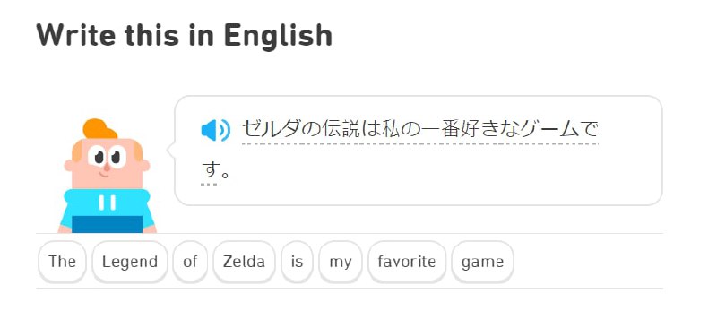This screenshot has height=328, width=717.
Task: Play the sentence audio with the speaker icon
Action: click(215, 131)
